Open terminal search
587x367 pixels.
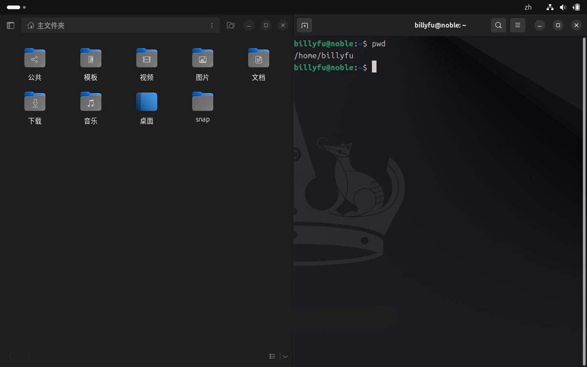[498, 25]
